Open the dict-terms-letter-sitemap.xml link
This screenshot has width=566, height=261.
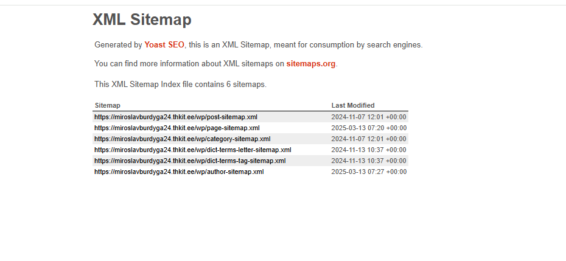tap(192, 150)
